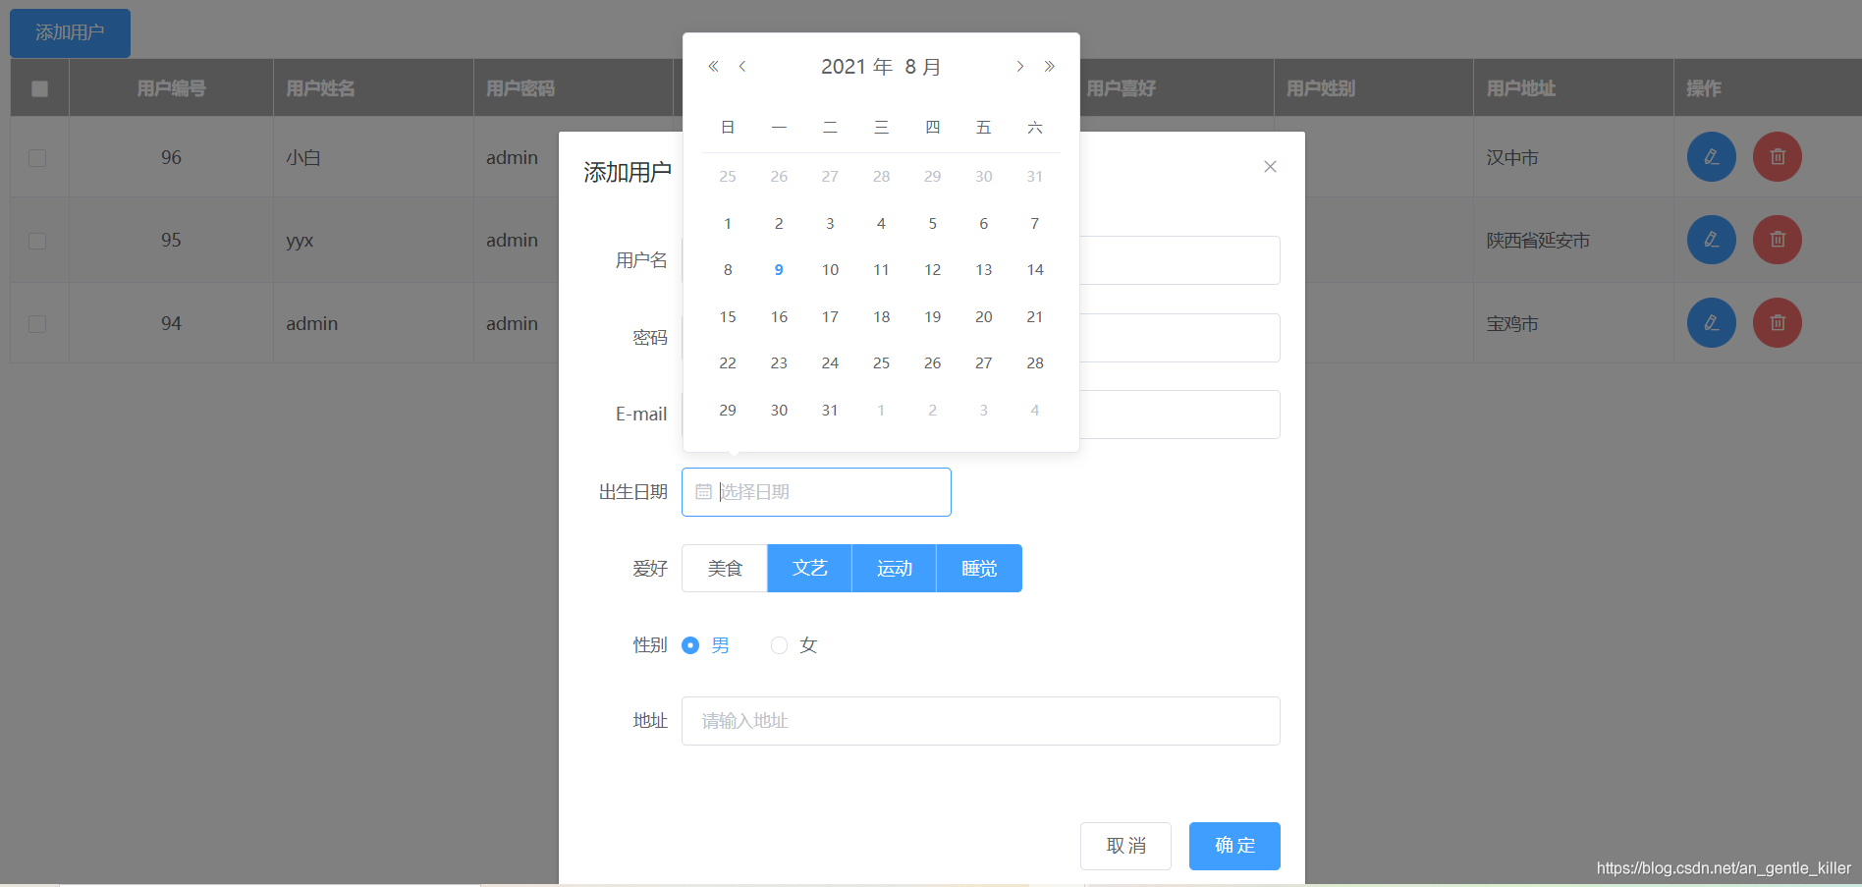Pick August 20 in the calendar
Viewport: 1862px width, 887px height.
(983, 317)
